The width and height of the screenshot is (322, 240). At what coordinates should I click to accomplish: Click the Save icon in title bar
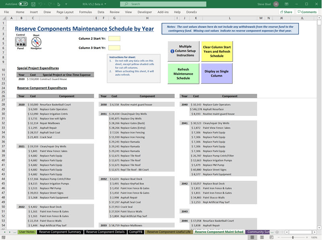click(x=33, y=4)
